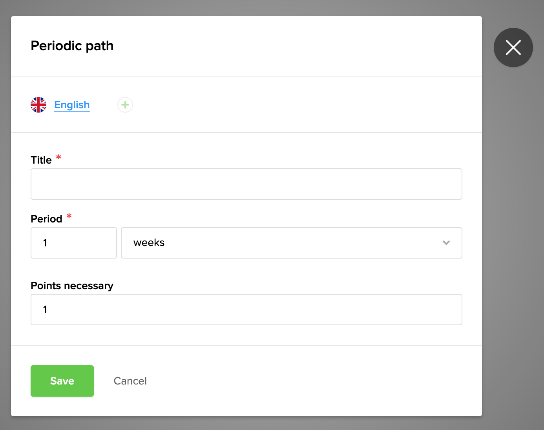This screenshot has width=544, height=430.
Task: Open the weeks period unit dropdown
Action: pos(291,243)
